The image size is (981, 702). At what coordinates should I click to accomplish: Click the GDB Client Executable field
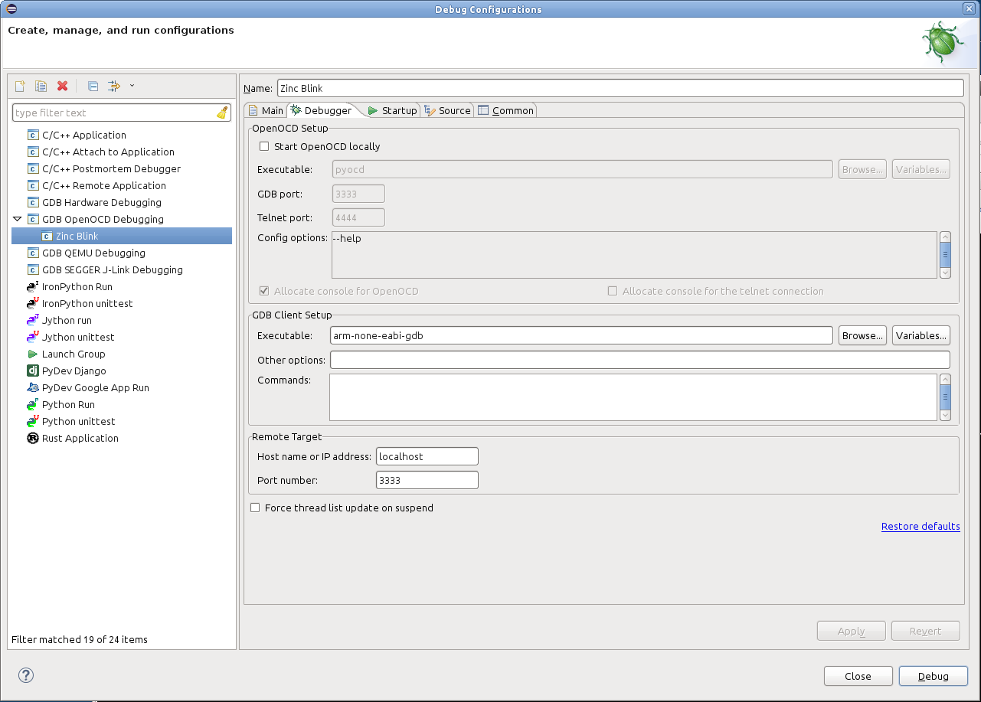pos(581,335)
